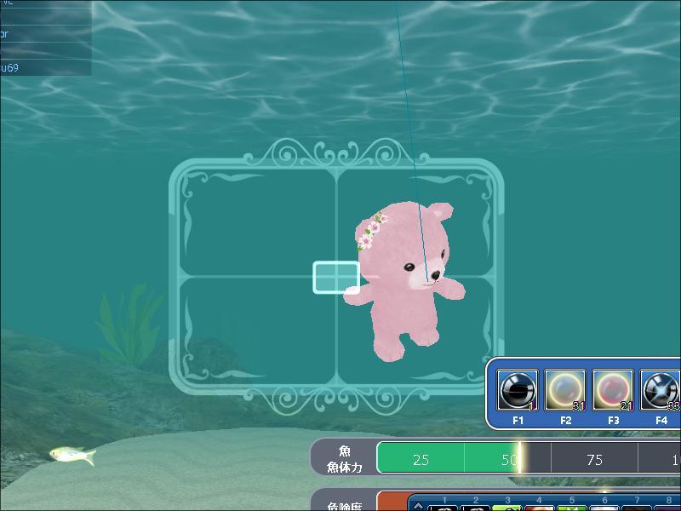Click the green filled fish stamina gauge
681x511 pixels.
[447, 458]
